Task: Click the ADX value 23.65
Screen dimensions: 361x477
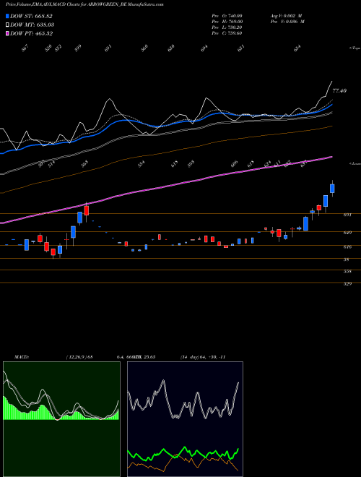Action: coord(149,357)
